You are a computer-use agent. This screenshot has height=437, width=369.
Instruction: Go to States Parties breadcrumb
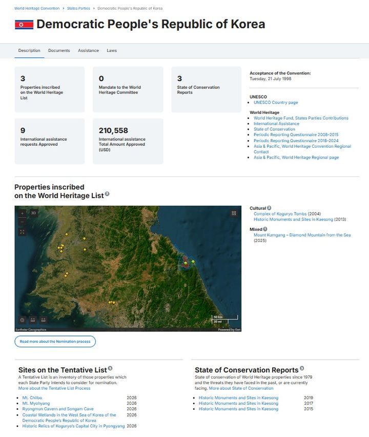coord(78,8)
